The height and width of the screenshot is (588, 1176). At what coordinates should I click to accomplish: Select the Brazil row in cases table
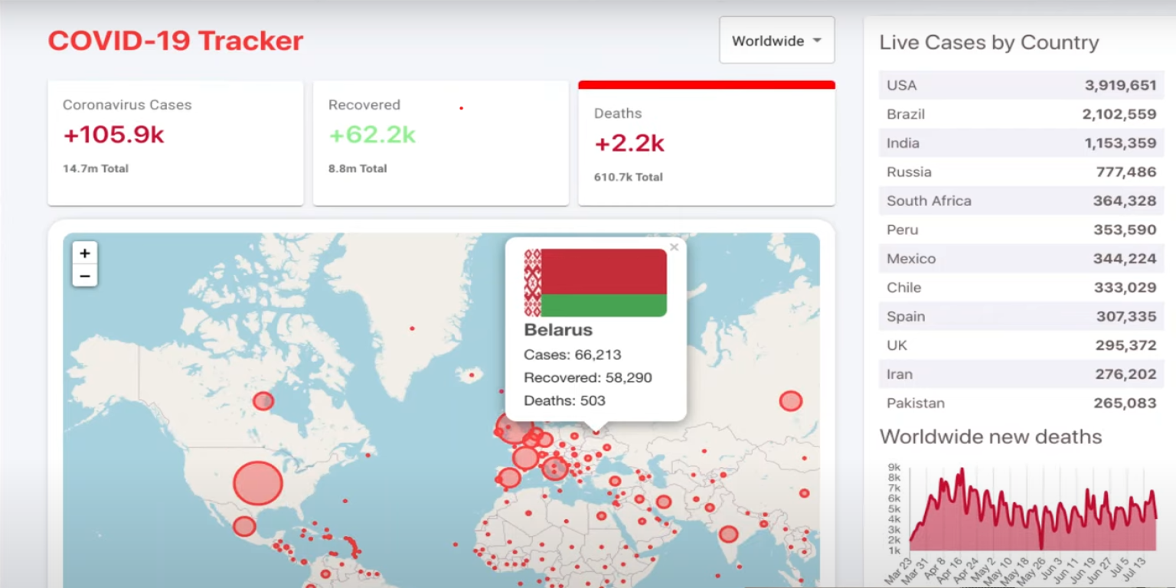pos(1021,114)
